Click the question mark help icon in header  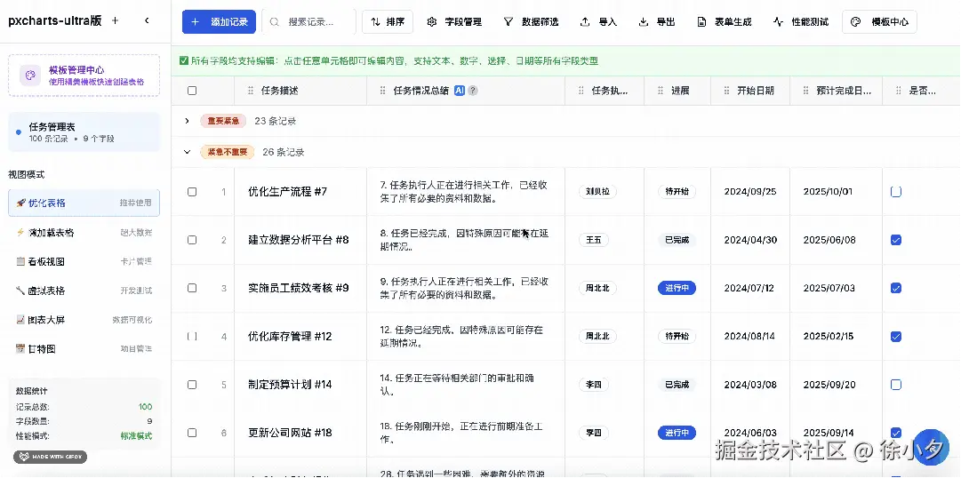coord(473,90)
